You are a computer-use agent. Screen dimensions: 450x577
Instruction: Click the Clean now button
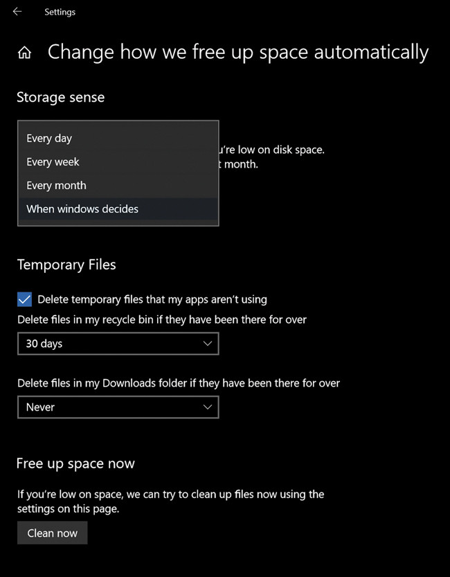click(52, 533)
